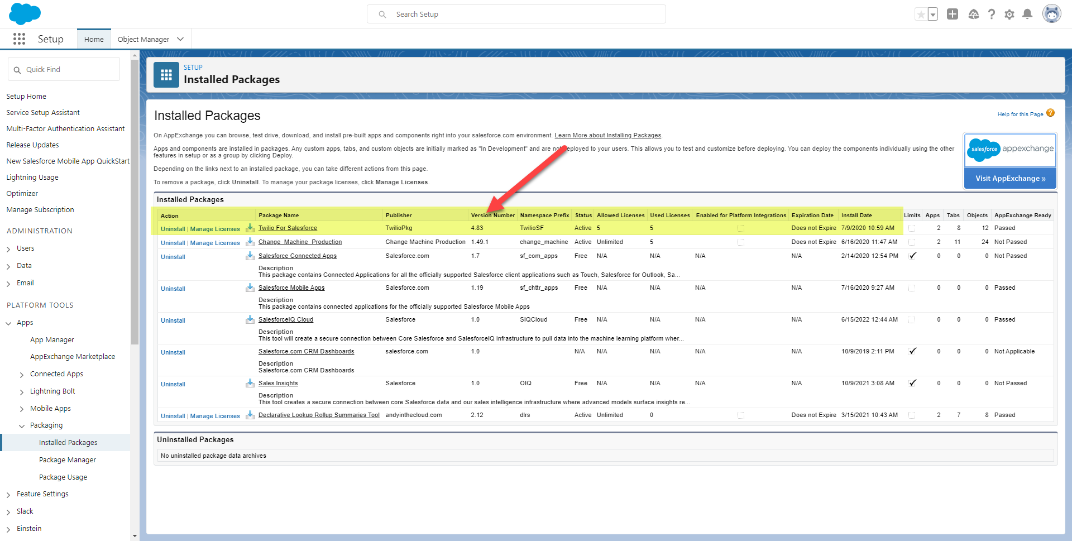Open the global actions plus icon
The width and height of the screenshot is (1072, 541).
pyautogui.click(x=953, y=14)
